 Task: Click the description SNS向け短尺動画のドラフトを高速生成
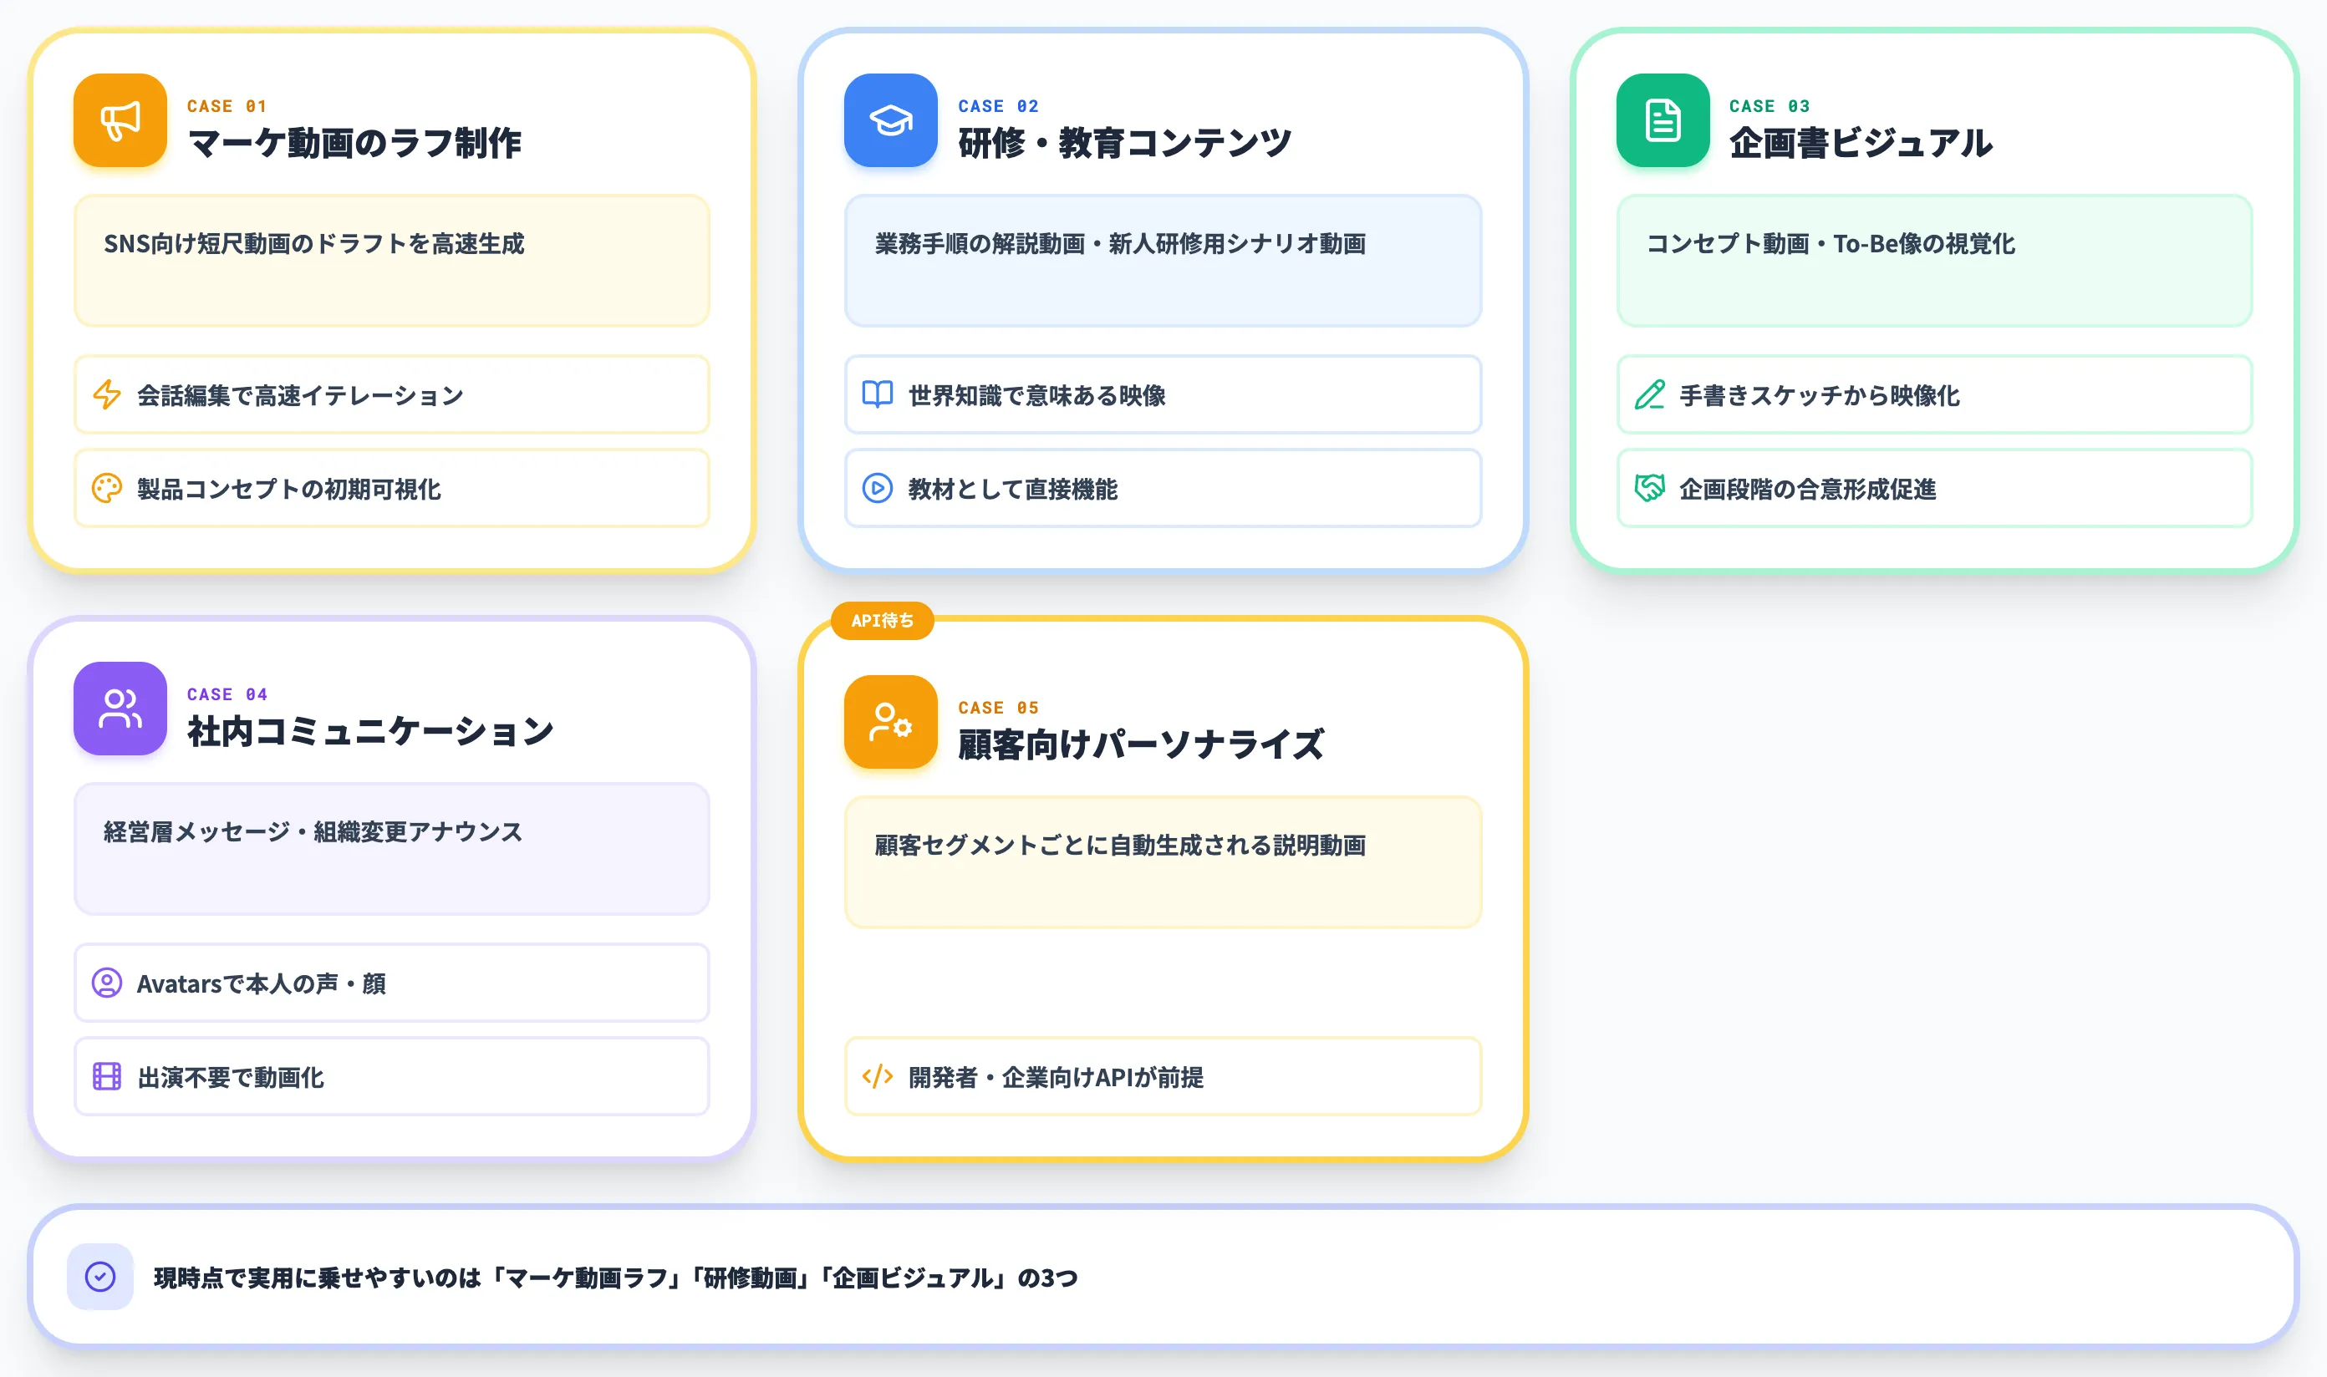[313, 244]
